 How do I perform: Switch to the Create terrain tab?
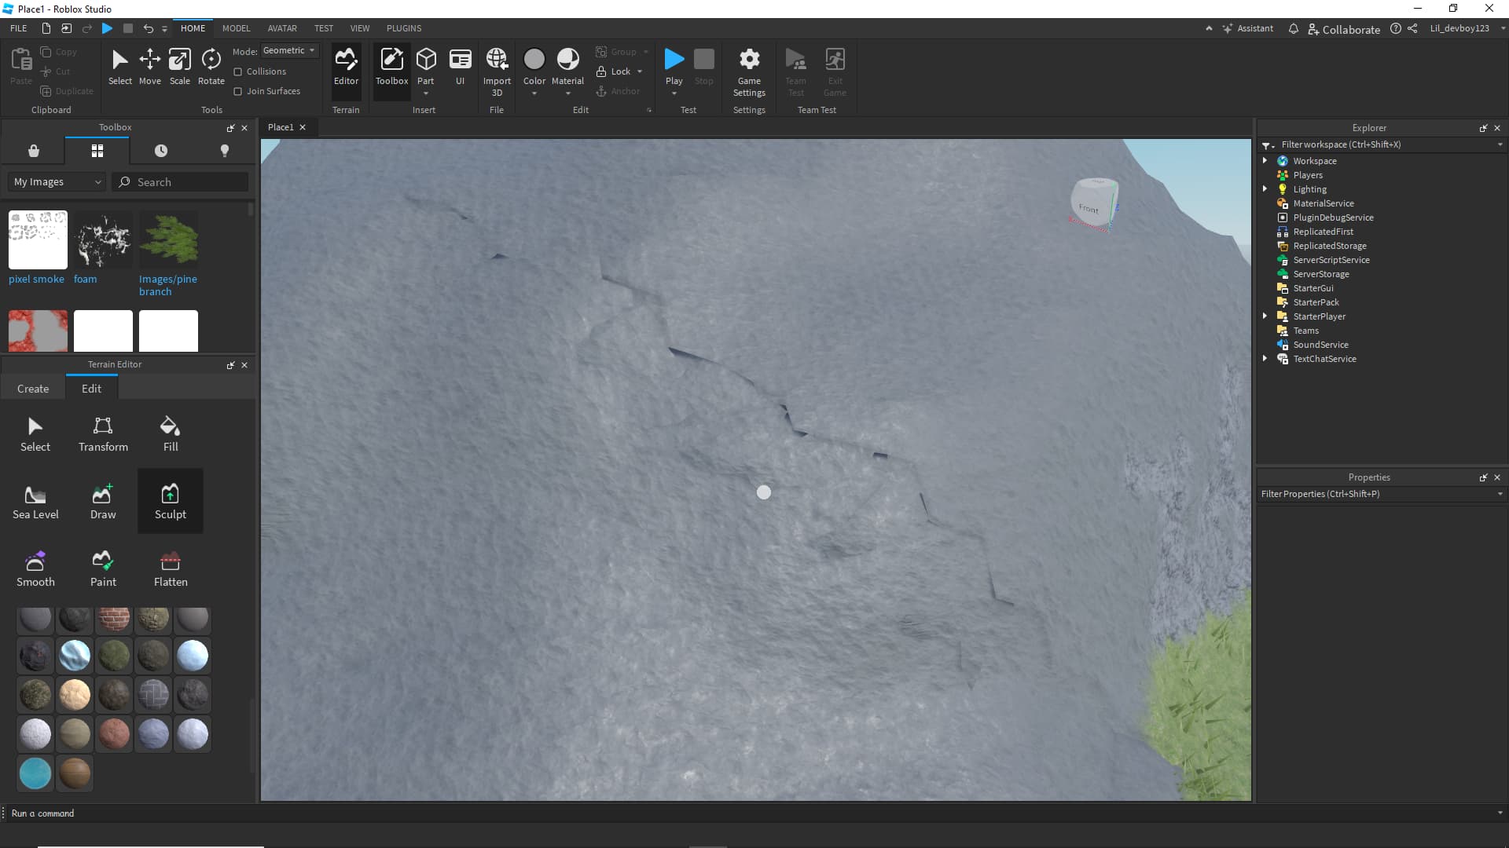(33, 389)
